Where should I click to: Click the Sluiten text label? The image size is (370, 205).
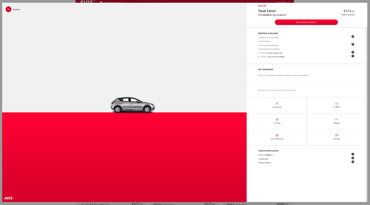[16, 9]
